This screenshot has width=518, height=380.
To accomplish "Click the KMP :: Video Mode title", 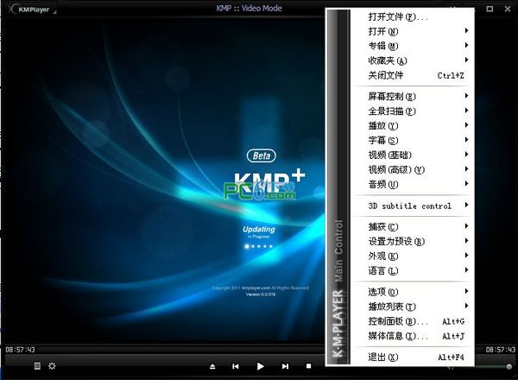I will [250, 9].
